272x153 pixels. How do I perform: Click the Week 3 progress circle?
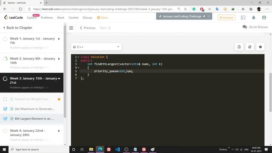click(5, 79)
